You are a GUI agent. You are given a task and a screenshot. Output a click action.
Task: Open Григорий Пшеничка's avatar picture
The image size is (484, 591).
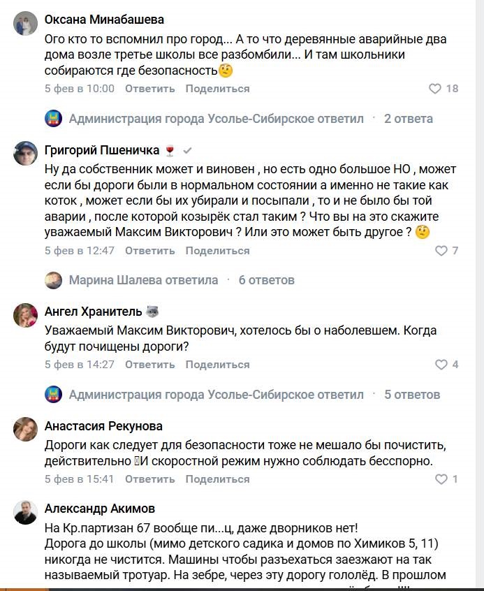25,154
